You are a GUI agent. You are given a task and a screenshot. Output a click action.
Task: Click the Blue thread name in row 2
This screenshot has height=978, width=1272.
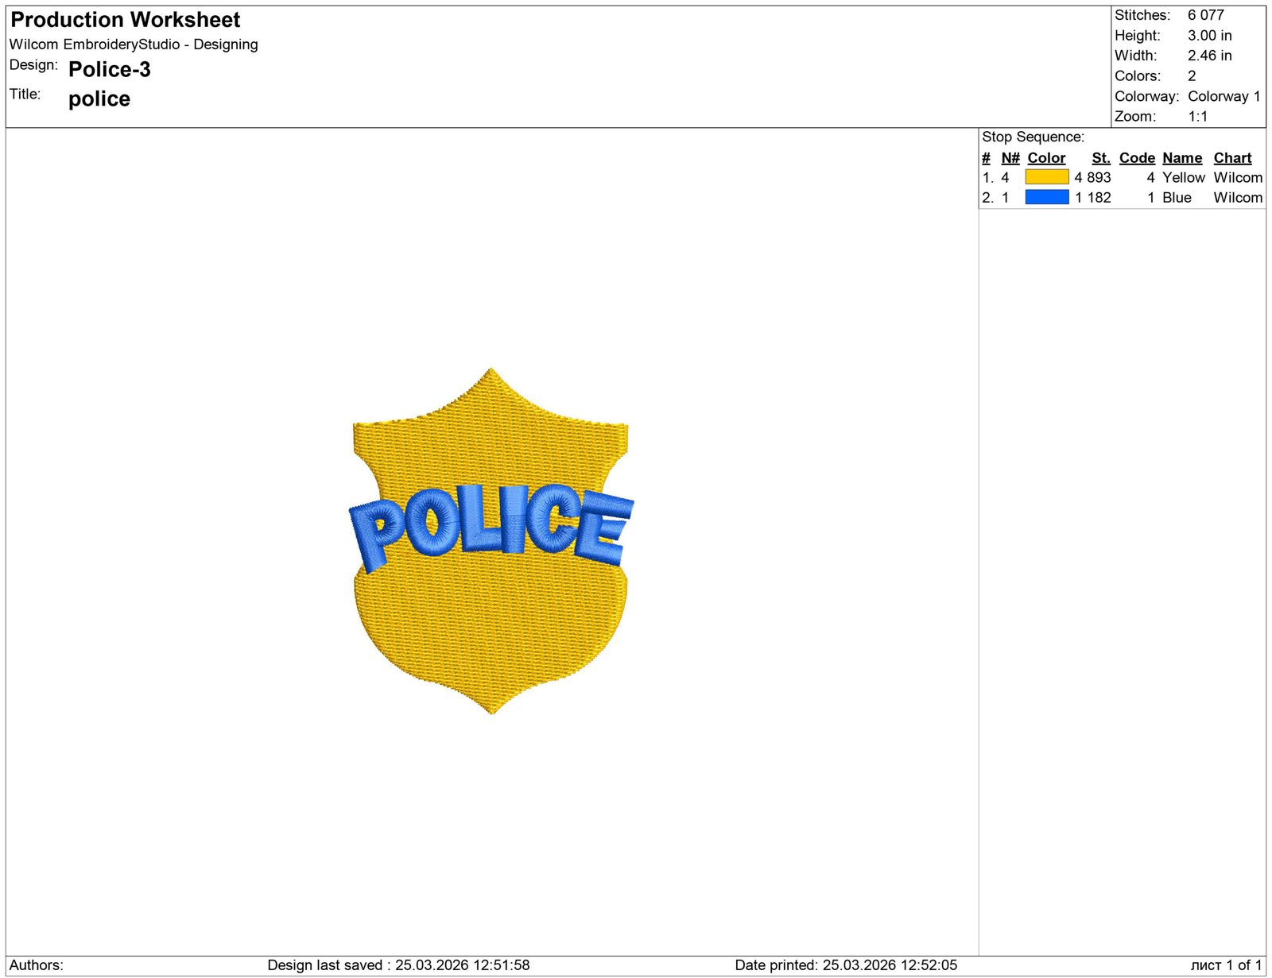pos(1177,198)
